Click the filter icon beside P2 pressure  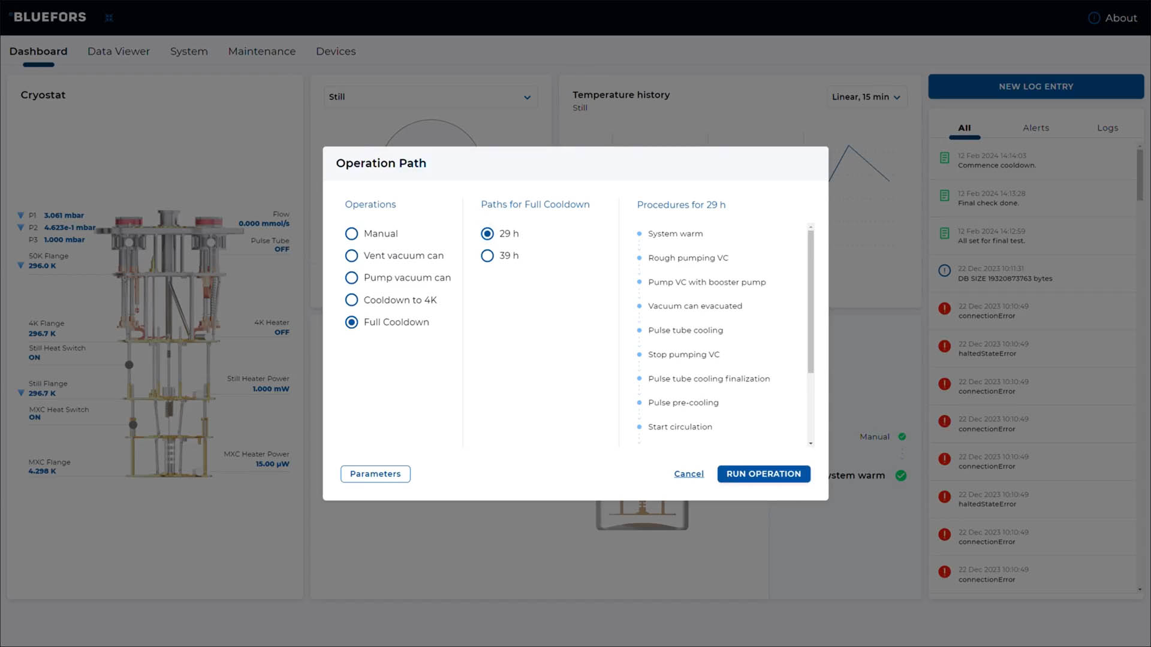(x=20, y=228)
